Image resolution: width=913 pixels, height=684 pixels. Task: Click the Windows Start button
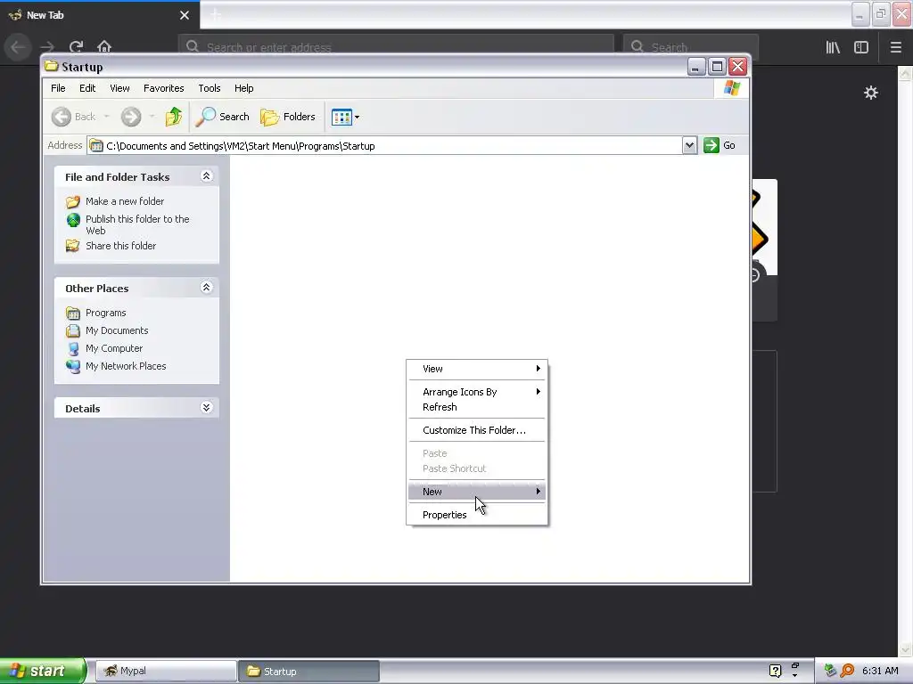[x=43, y=671]
